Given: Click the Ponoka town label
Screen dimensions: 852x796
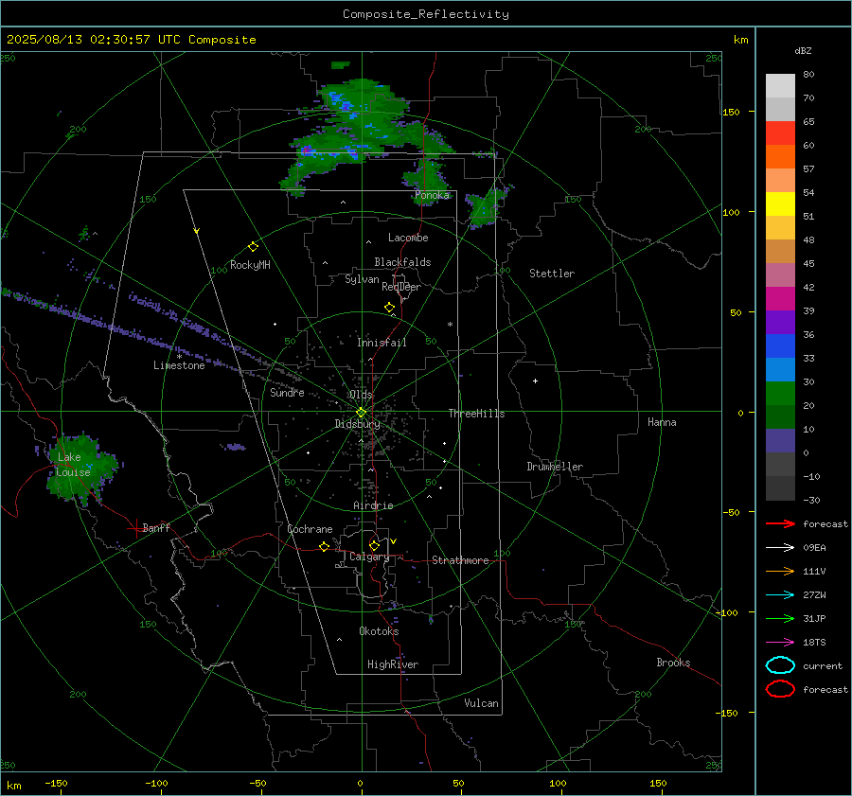Looking at the screenshot, I should [x=432, y=195].
